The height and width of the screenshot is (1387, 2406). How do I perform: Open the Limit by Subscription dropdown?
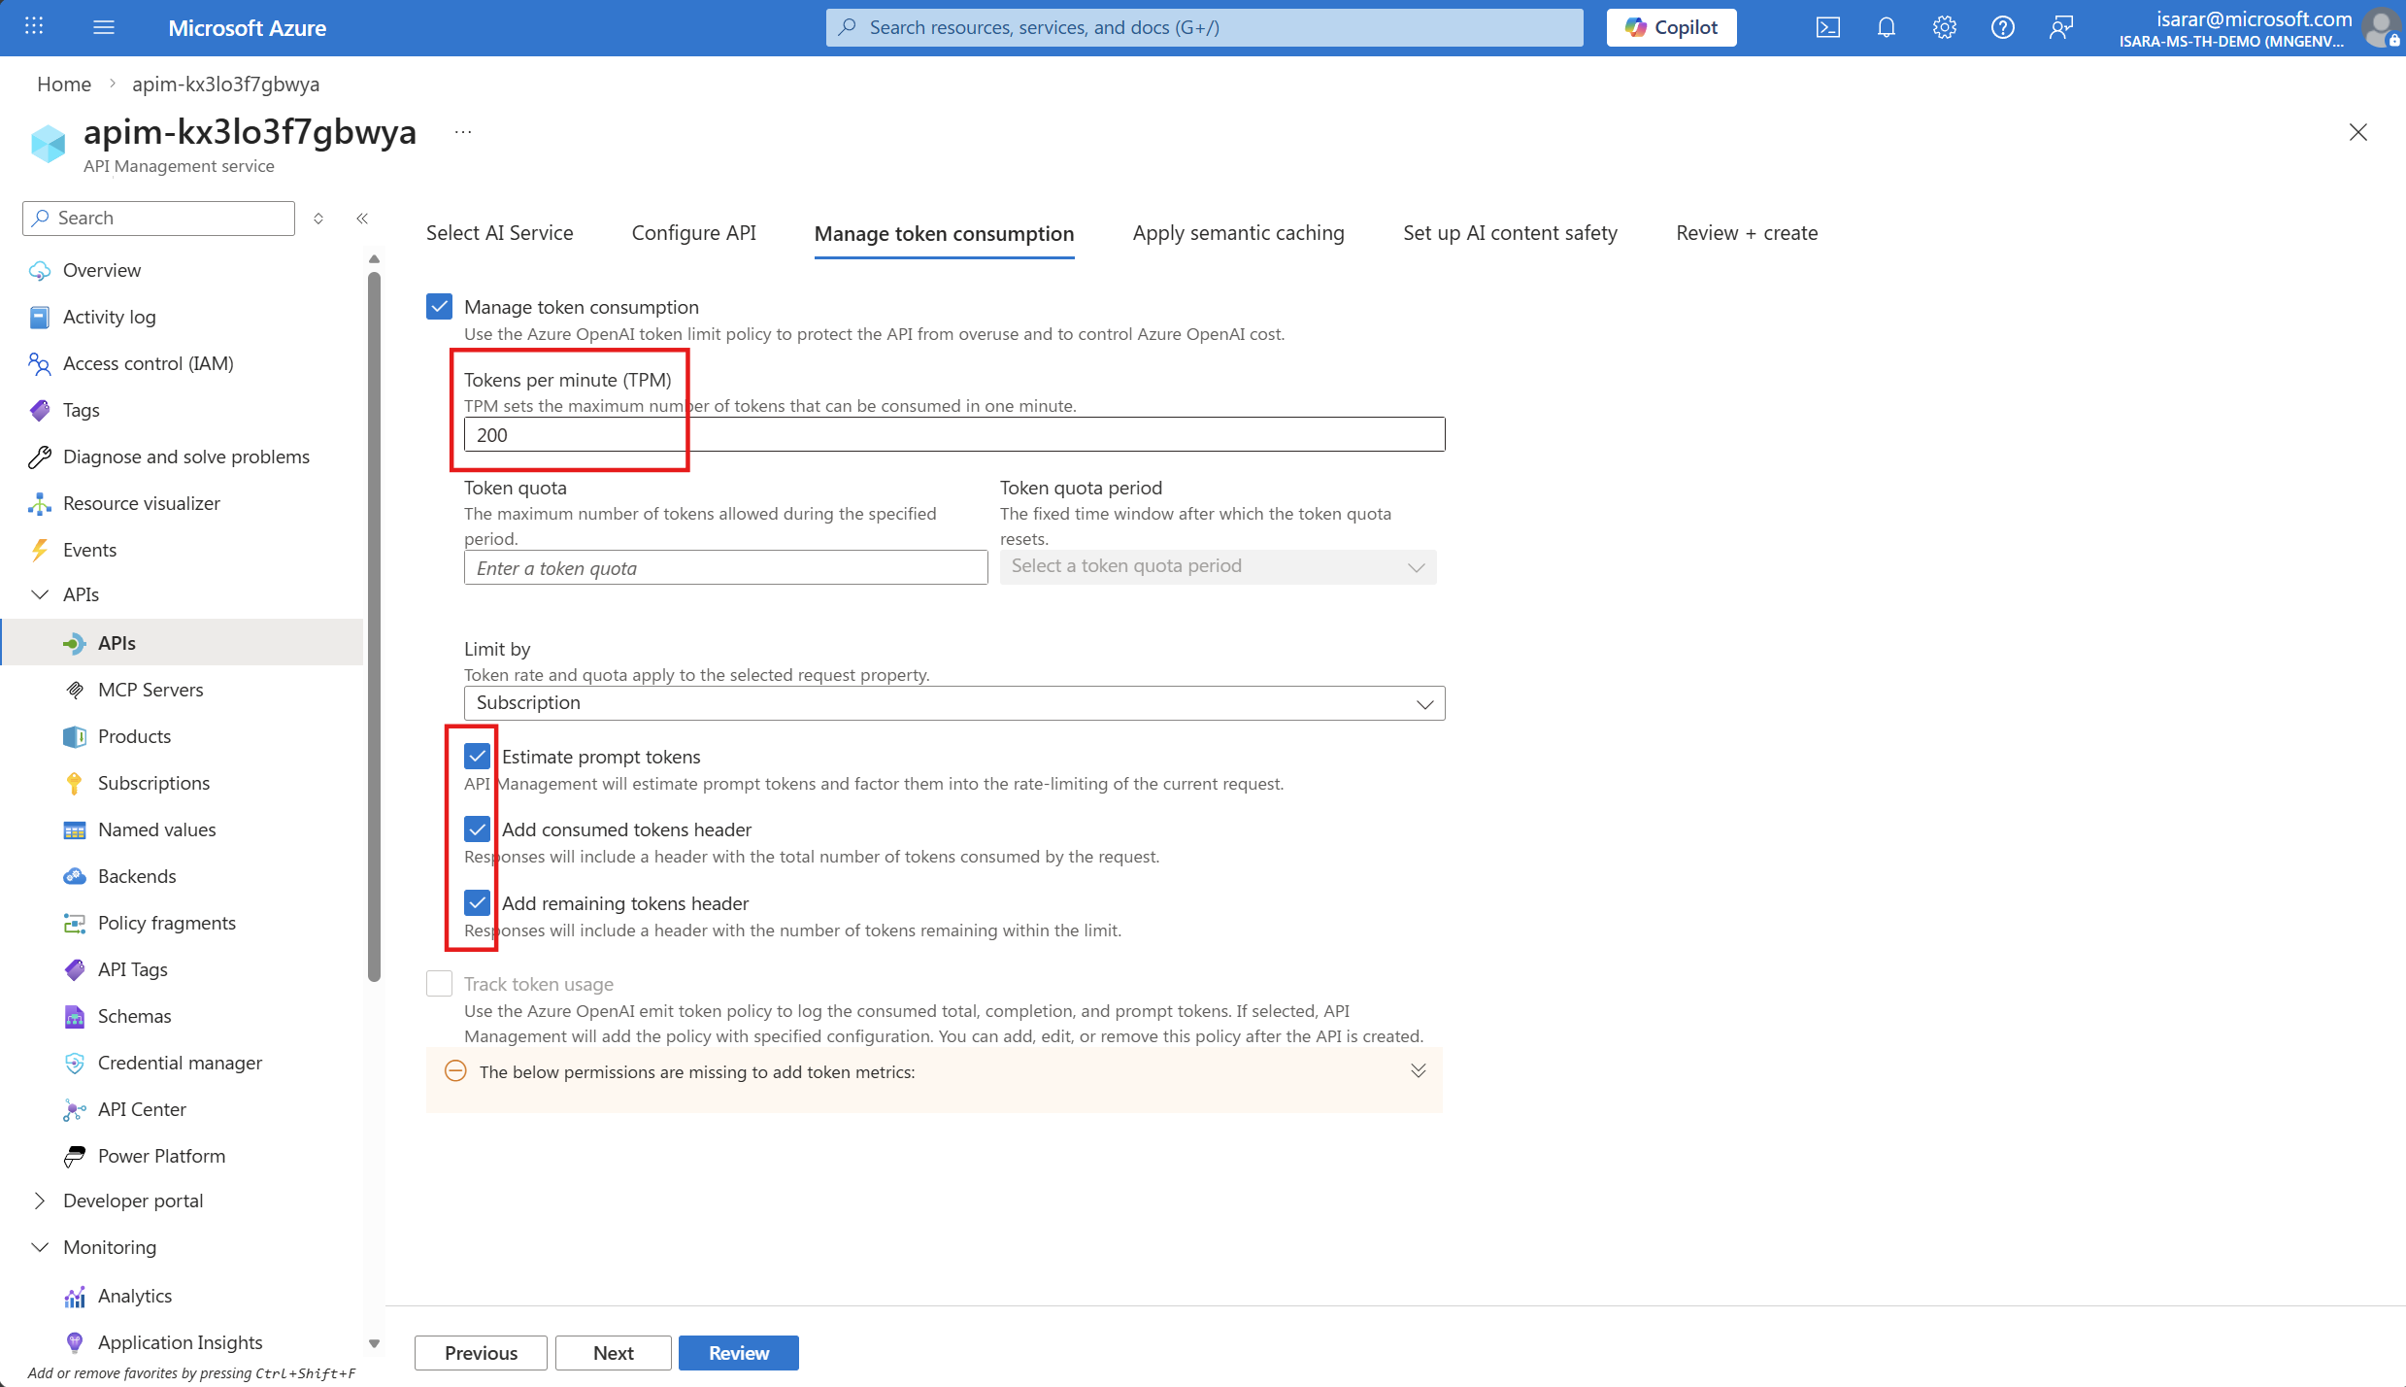[954, 703]
